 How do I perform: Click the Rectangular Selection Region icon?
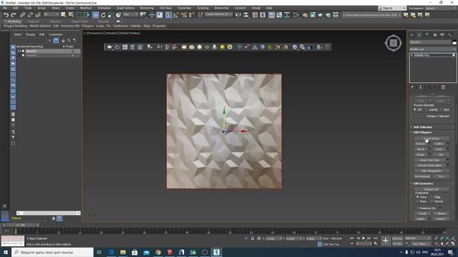coord(79,15)
